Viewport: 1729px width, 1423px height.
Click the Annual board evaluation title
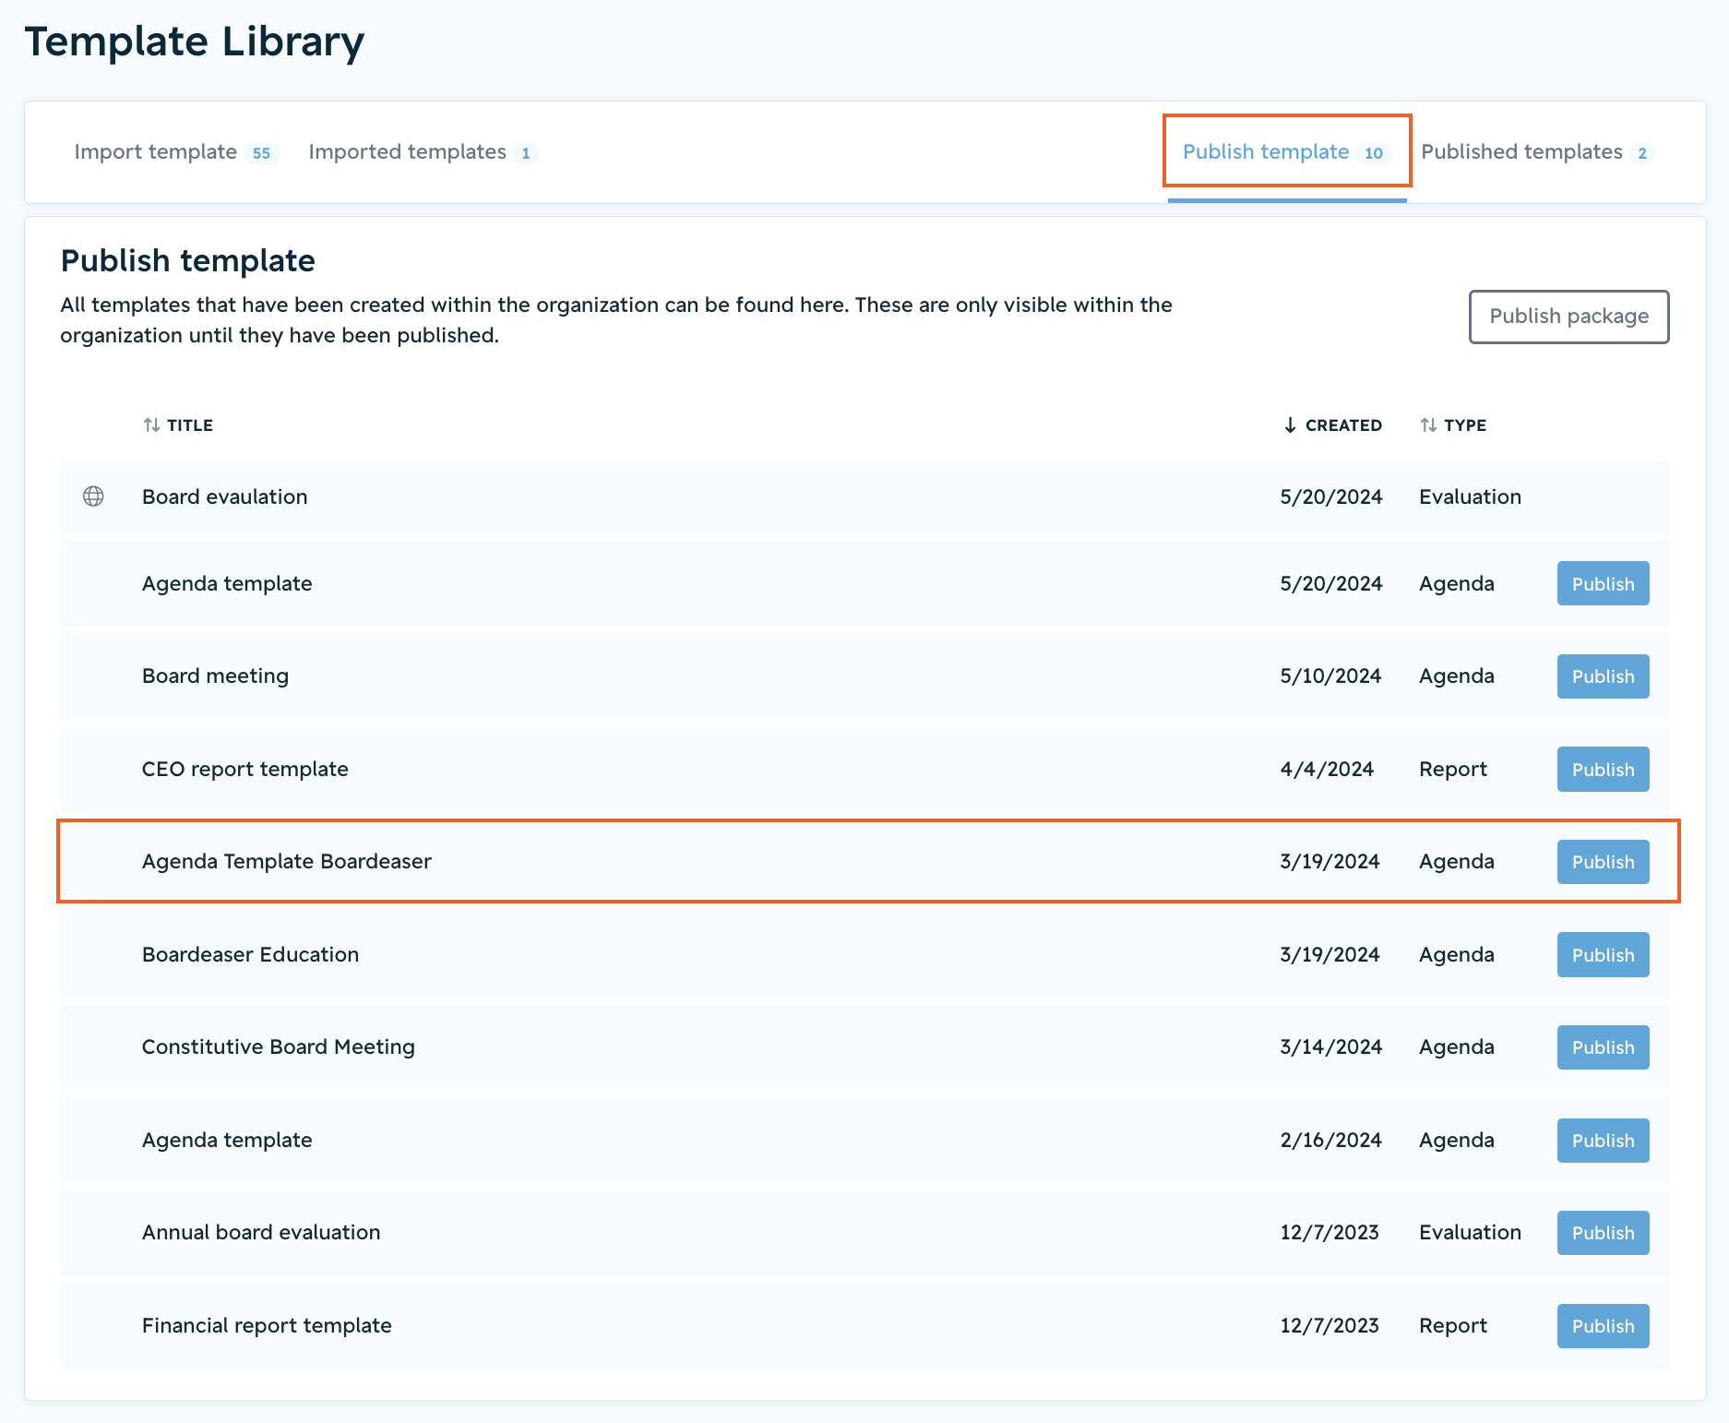[x=261, y=1232]
